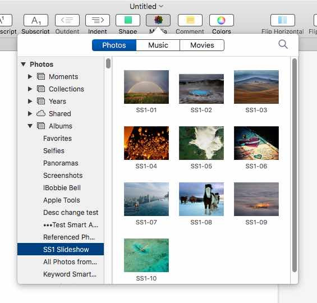Select the SS1-04 lanterns photo
This screenshot has width=317, height=303.
(146, 143)
